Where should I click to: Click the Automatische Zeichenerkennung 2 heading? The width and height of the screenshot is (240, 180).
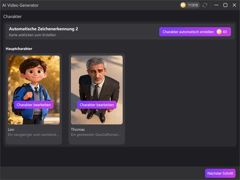pos(43,29)
